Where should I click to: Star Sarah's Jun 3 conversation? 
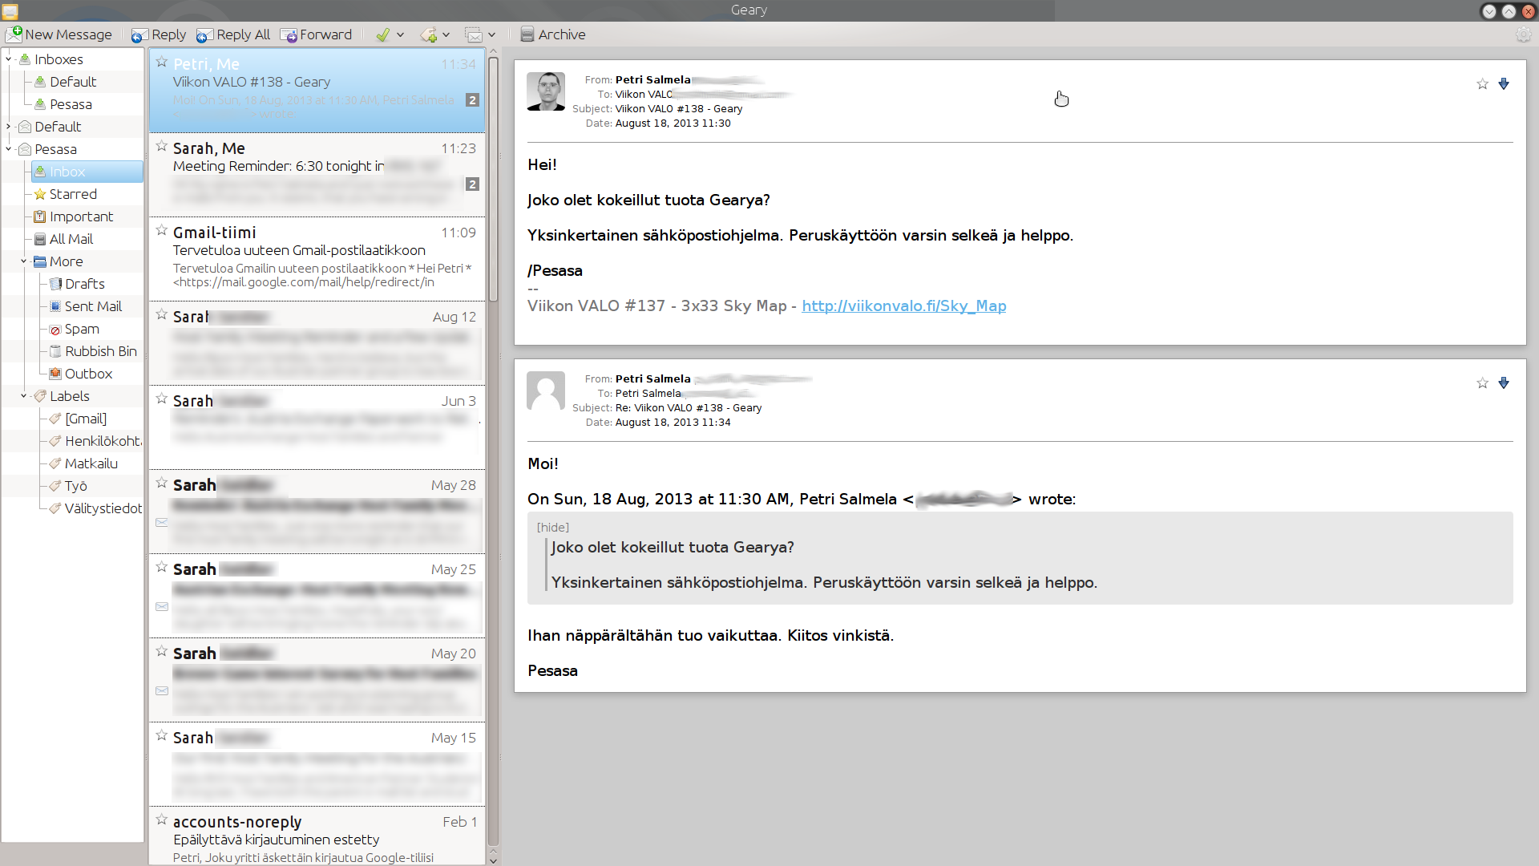point(161,399)
